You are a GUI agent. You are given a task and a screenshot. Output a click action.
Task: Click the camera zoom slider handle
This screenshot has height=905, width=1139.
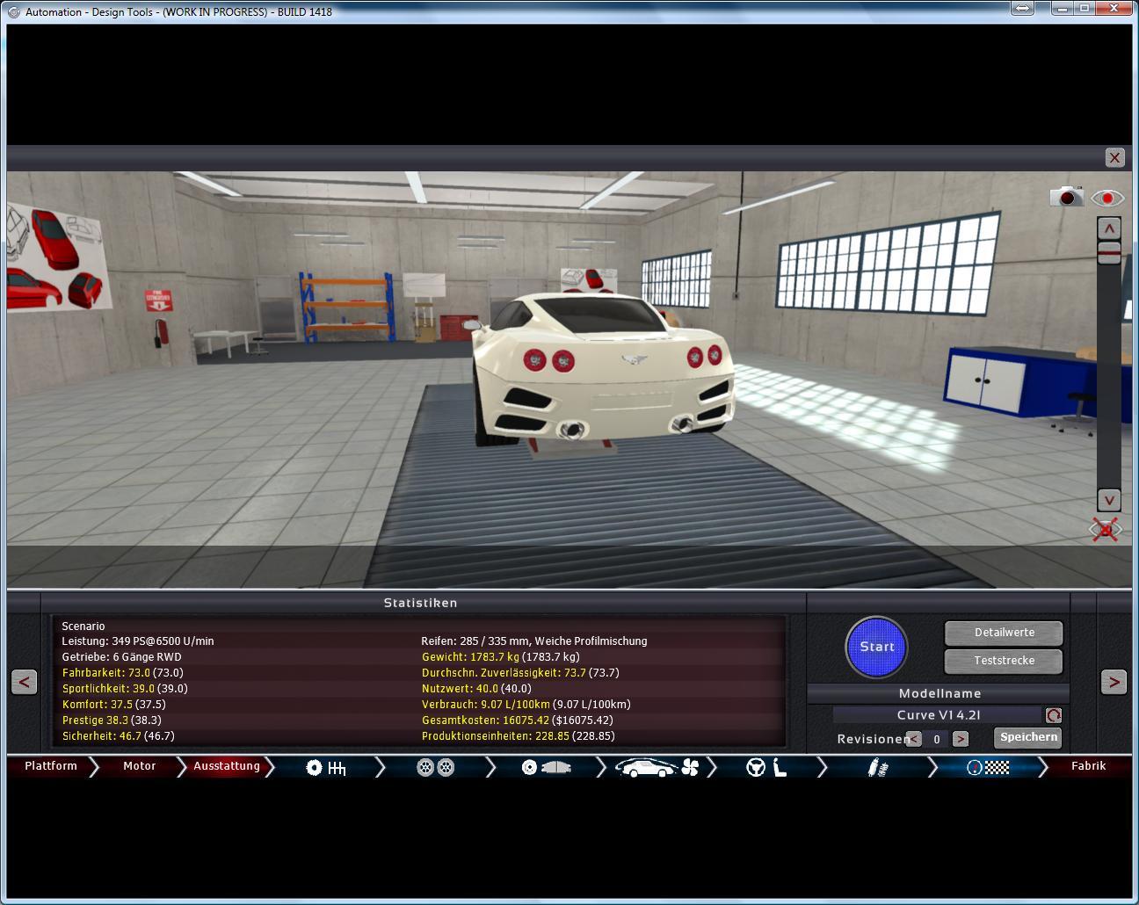(1109, 254)
